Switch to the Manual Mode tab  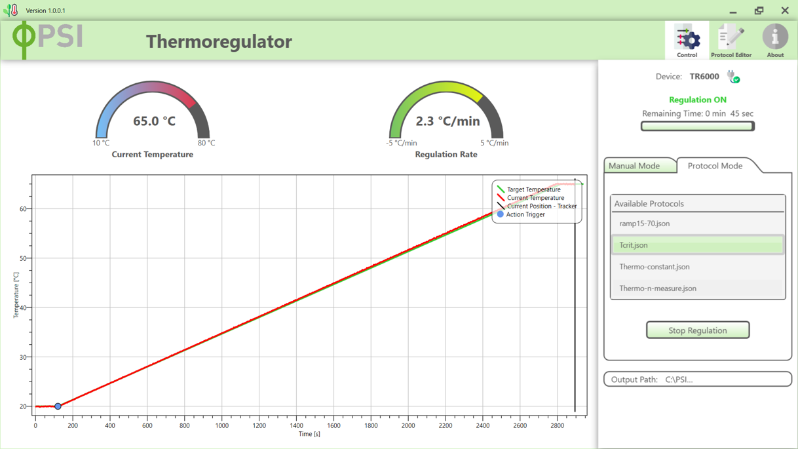coord(634,166)
